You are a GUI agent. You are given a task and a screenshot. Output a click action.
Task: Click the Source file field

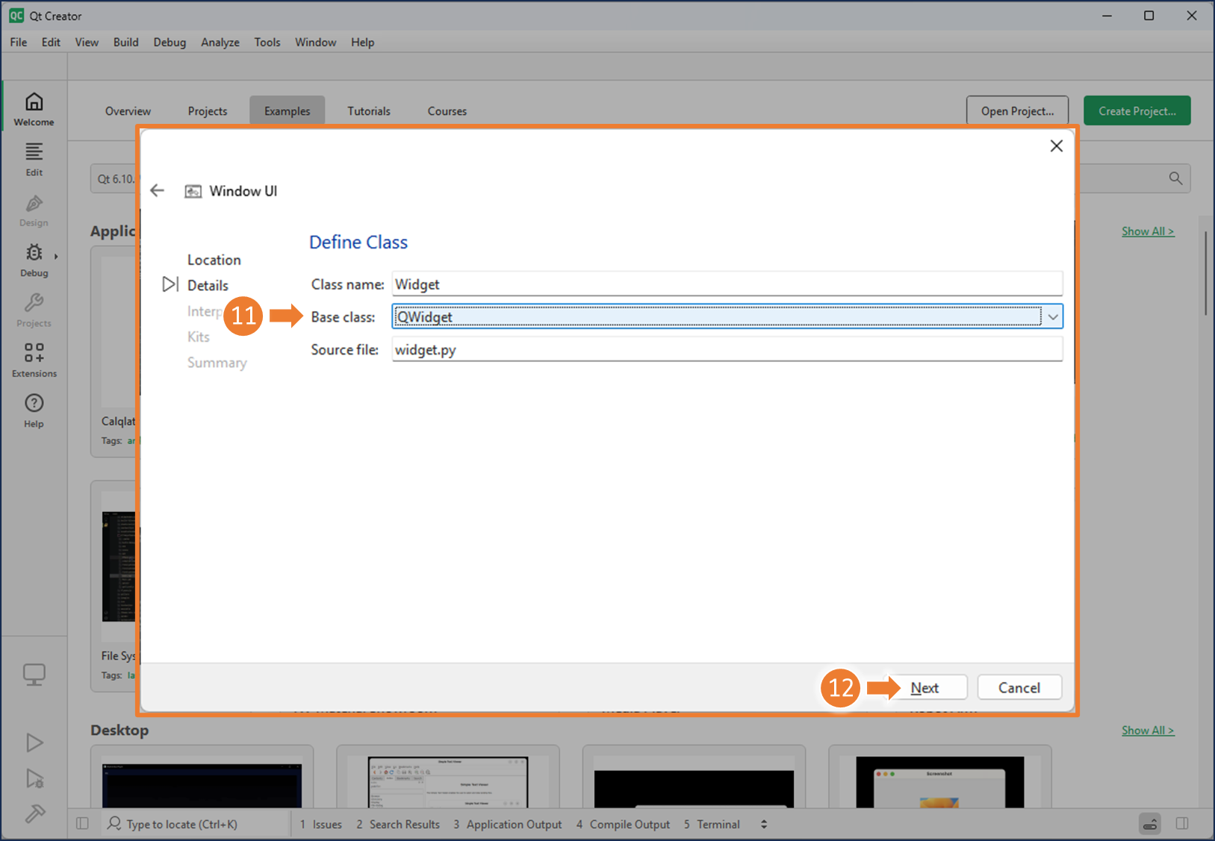[727, 349]
